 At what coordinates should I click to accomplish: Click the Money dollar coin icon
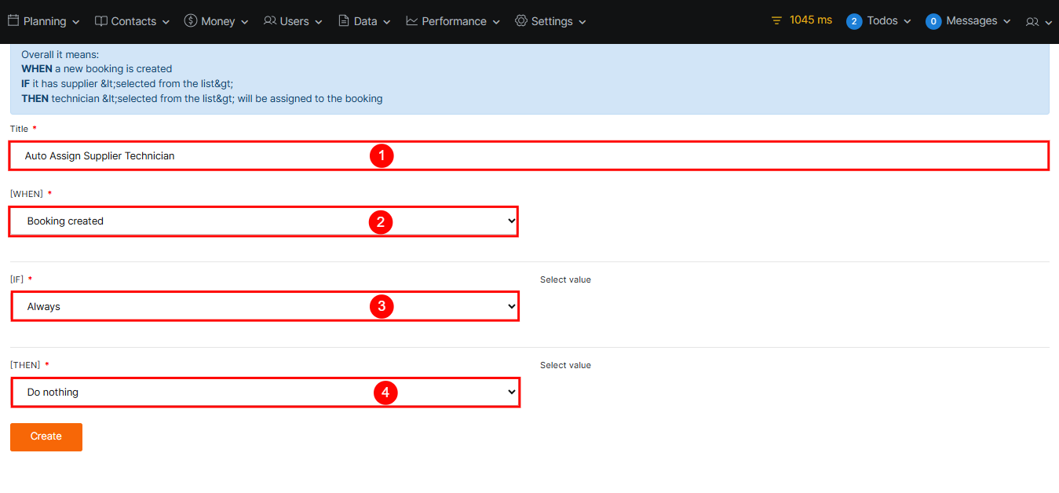pyautogui.click(x=191, y=21)
